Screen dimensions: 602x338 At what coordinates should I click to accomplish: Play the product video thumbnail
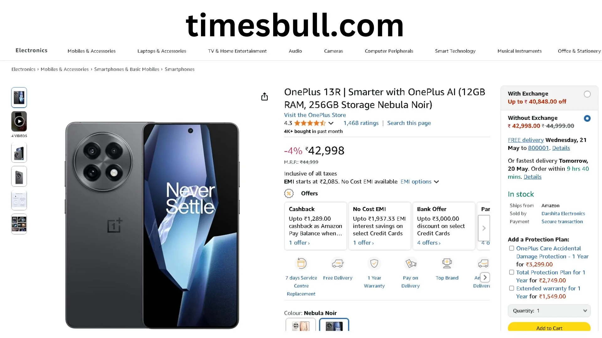click(x=19, y=121)
